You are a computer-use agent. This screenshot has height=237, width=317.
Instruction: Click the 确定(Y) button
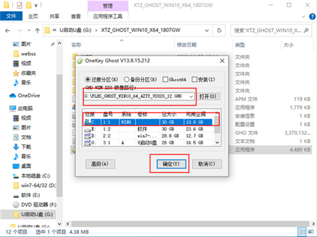[x=171, y=164]
